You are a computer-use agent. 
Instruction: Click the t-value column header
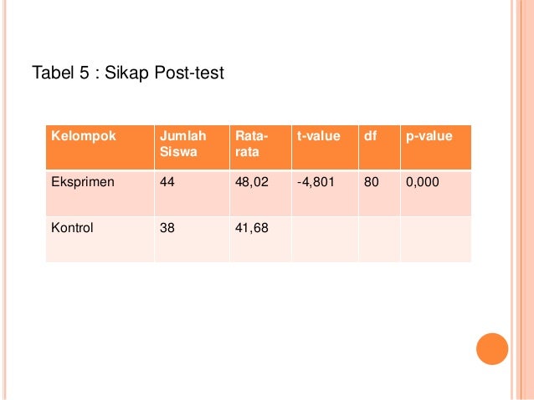tap(325, 147)
